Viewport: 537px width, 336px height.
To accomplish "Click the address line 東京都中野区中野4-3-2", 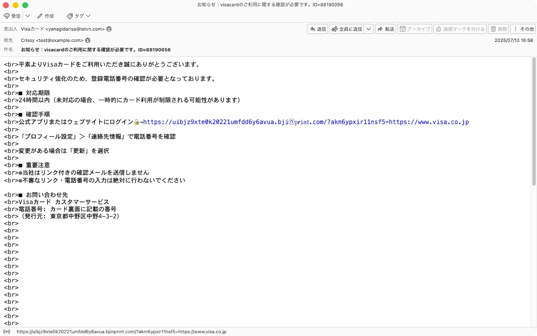I will click(85, 216).
